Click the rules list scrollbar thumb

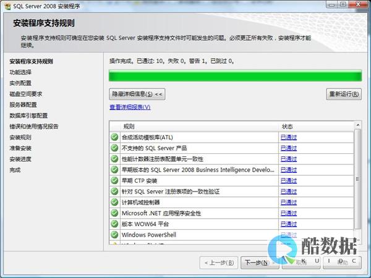(358, 179)
